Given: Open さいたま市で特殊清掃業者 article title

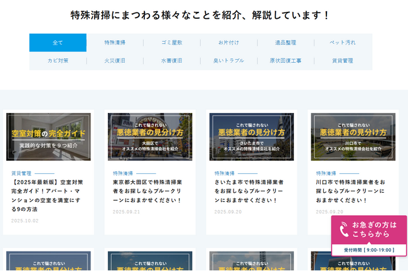Looking at the screenshot, I should pyautogui.click(x=249, y=191).
